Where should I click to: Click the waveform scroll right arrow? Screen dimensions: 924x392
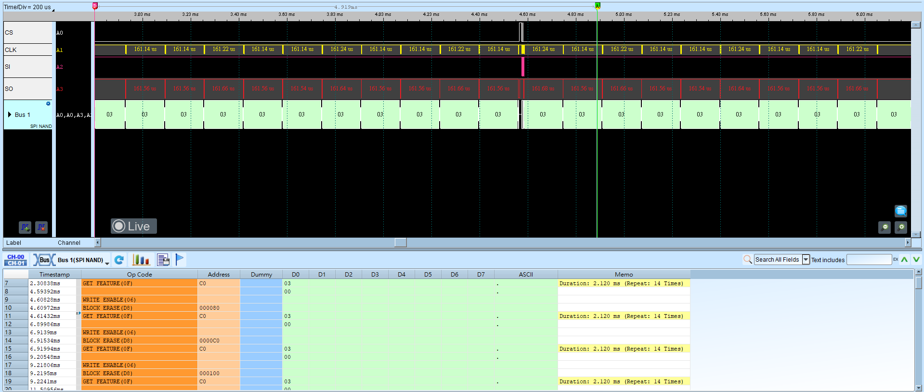[908, 242]
